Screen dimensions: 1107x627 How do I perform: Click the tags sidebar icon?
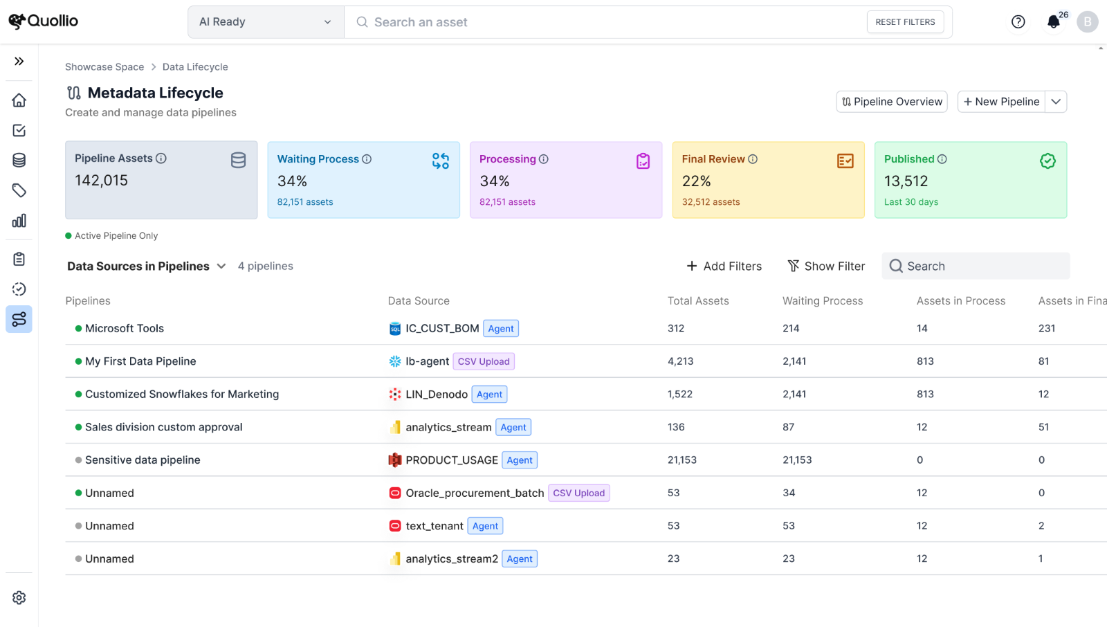tap(19, 190)
